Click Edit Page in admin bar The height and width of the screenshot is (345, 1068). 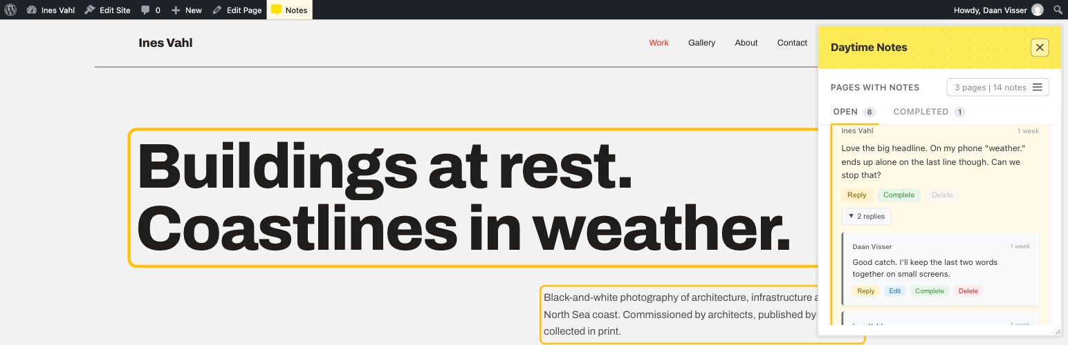point(237,10)
